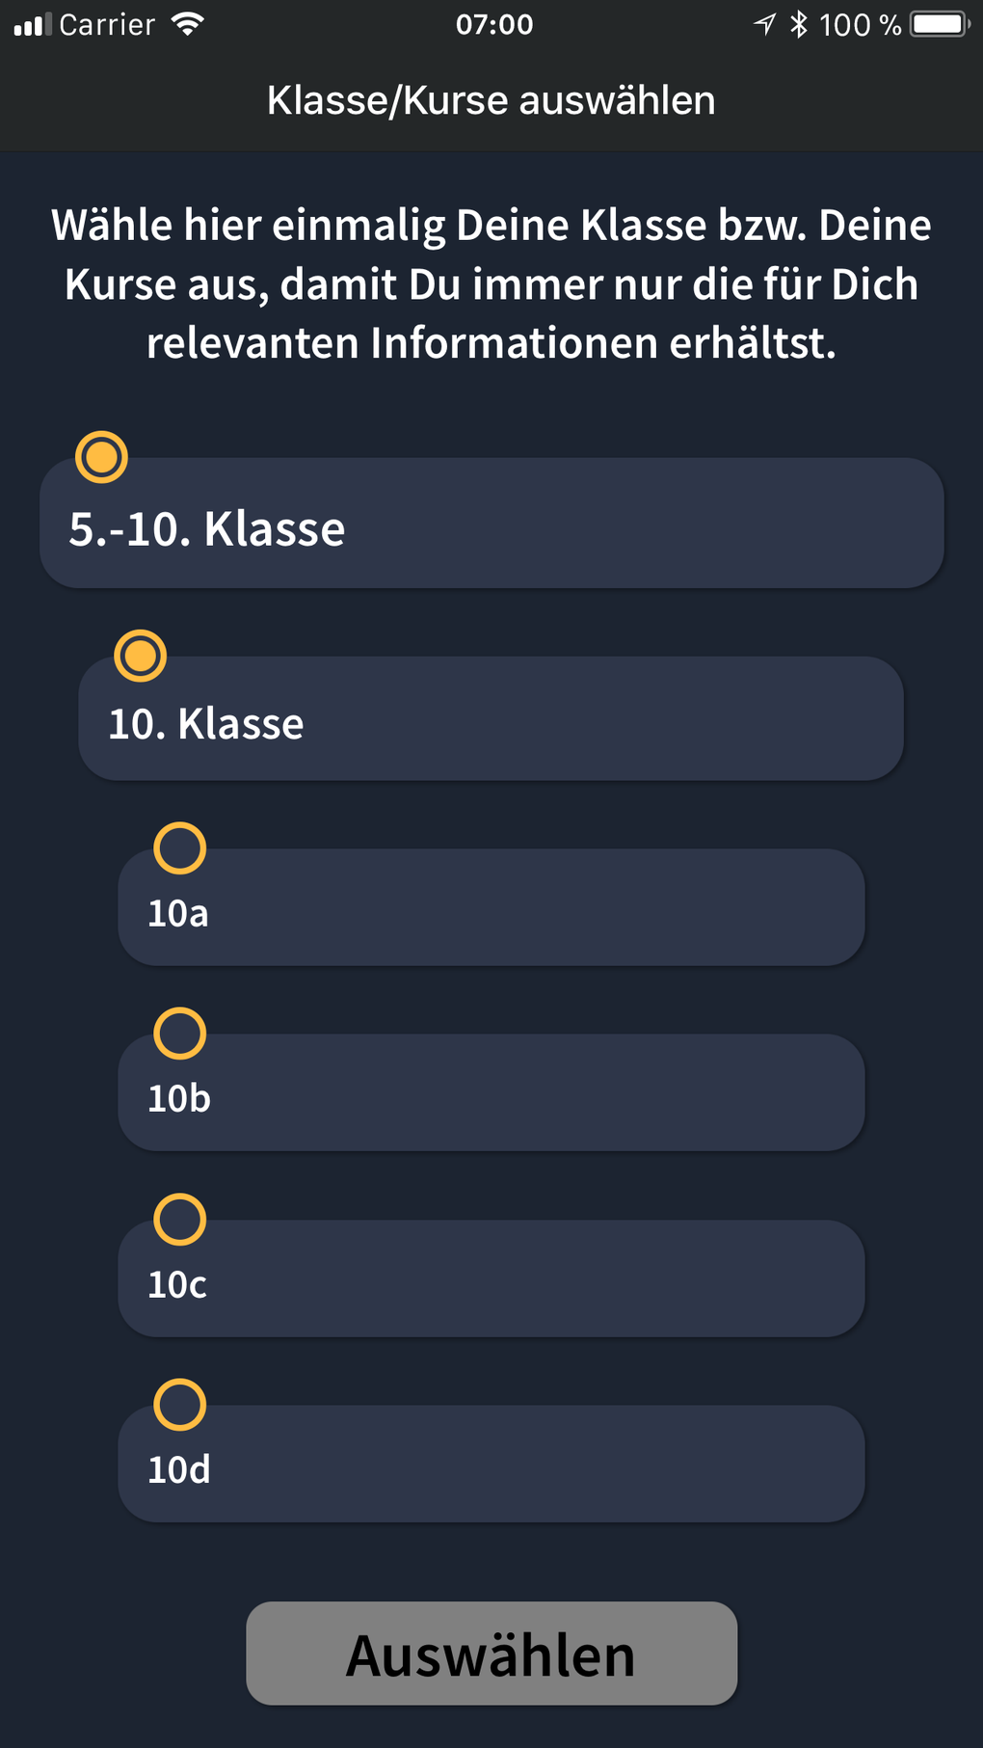The width and height of the screenshot is (983, 1748).
Task: Select the 10d radio button
Action: pos(180,1405)
